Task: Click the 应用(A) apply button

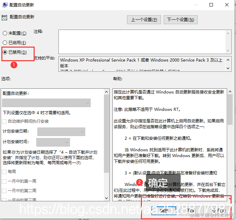Action: pos(219,211)
